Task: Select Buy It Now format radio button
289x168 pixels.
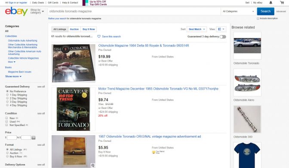Action: click(7, 156)
